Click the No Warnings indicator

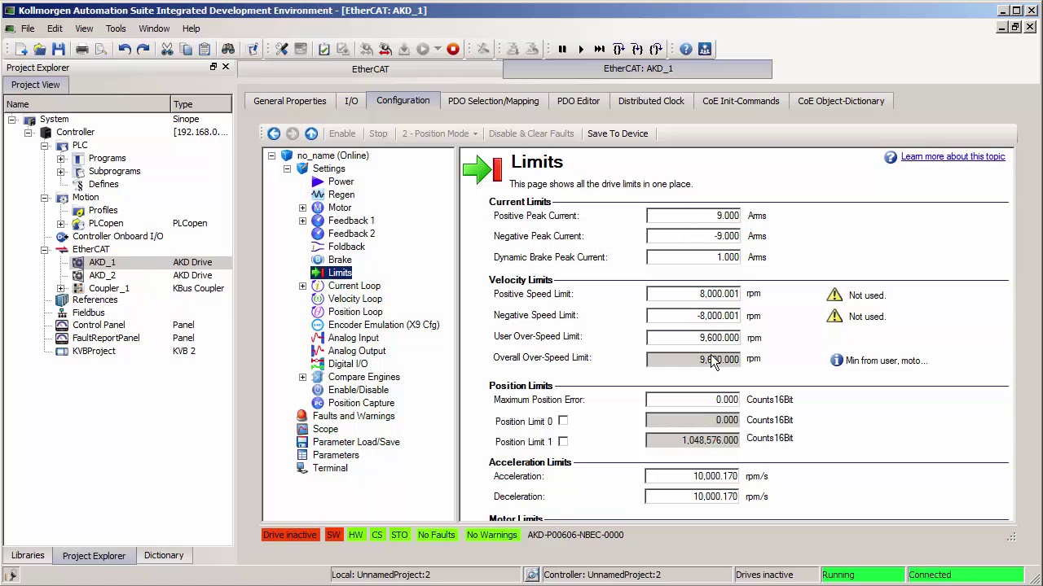491,535
